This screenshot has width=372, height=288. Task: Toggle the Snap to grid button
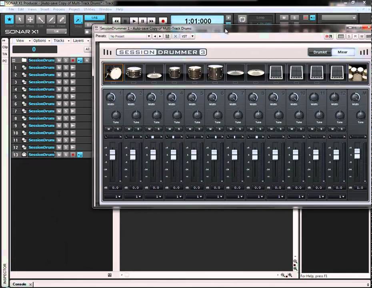(78, 20)
